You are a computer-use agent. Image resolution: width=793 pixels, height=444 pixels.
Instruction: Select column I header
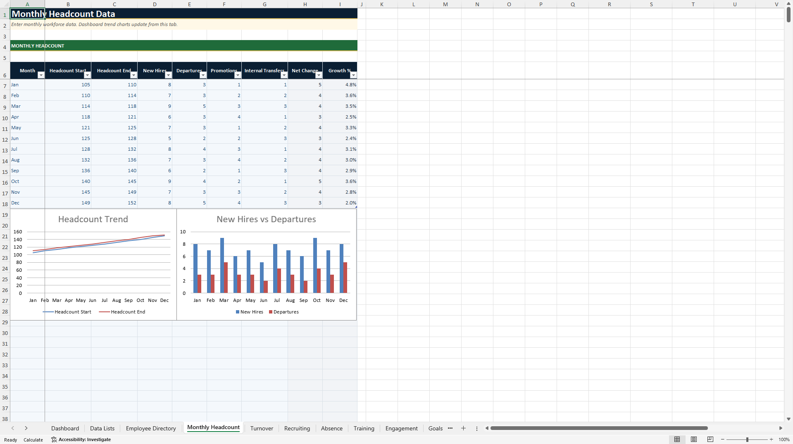(340, 4)
